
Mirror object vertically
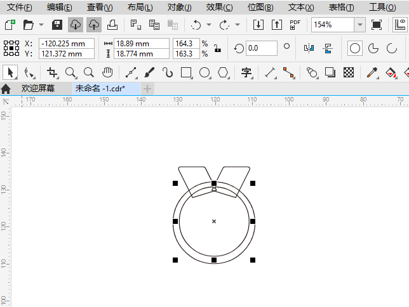pyautogui.click(x=327, y=48)
